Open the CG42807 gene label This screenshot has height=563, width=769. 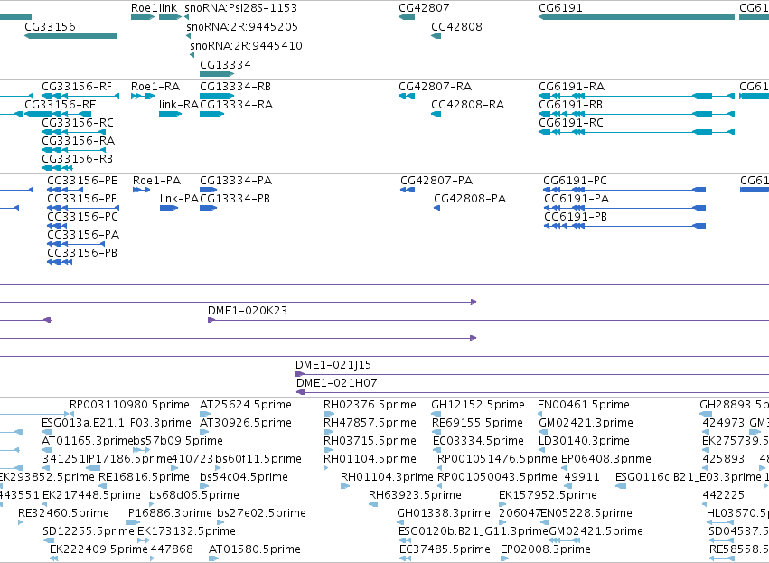tap(424, 8)
